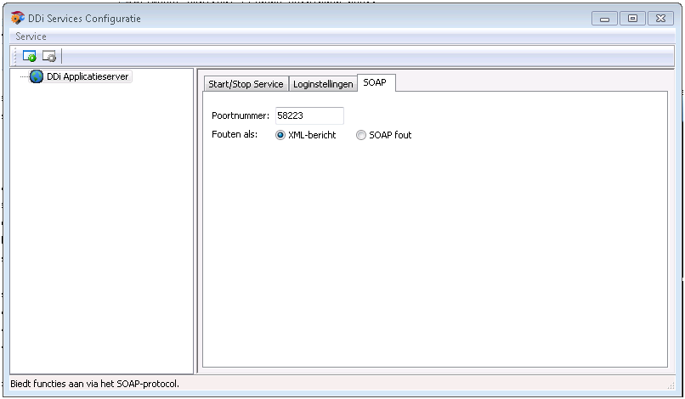This screenshot has width=685, height=399.
Task: Select the SOAP tab
Action: (374, 82)
